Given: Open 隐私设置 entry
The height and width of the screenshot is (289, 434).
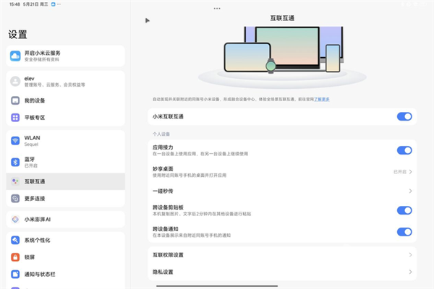Looking at the screenshot, I should (x=282, y=272).
